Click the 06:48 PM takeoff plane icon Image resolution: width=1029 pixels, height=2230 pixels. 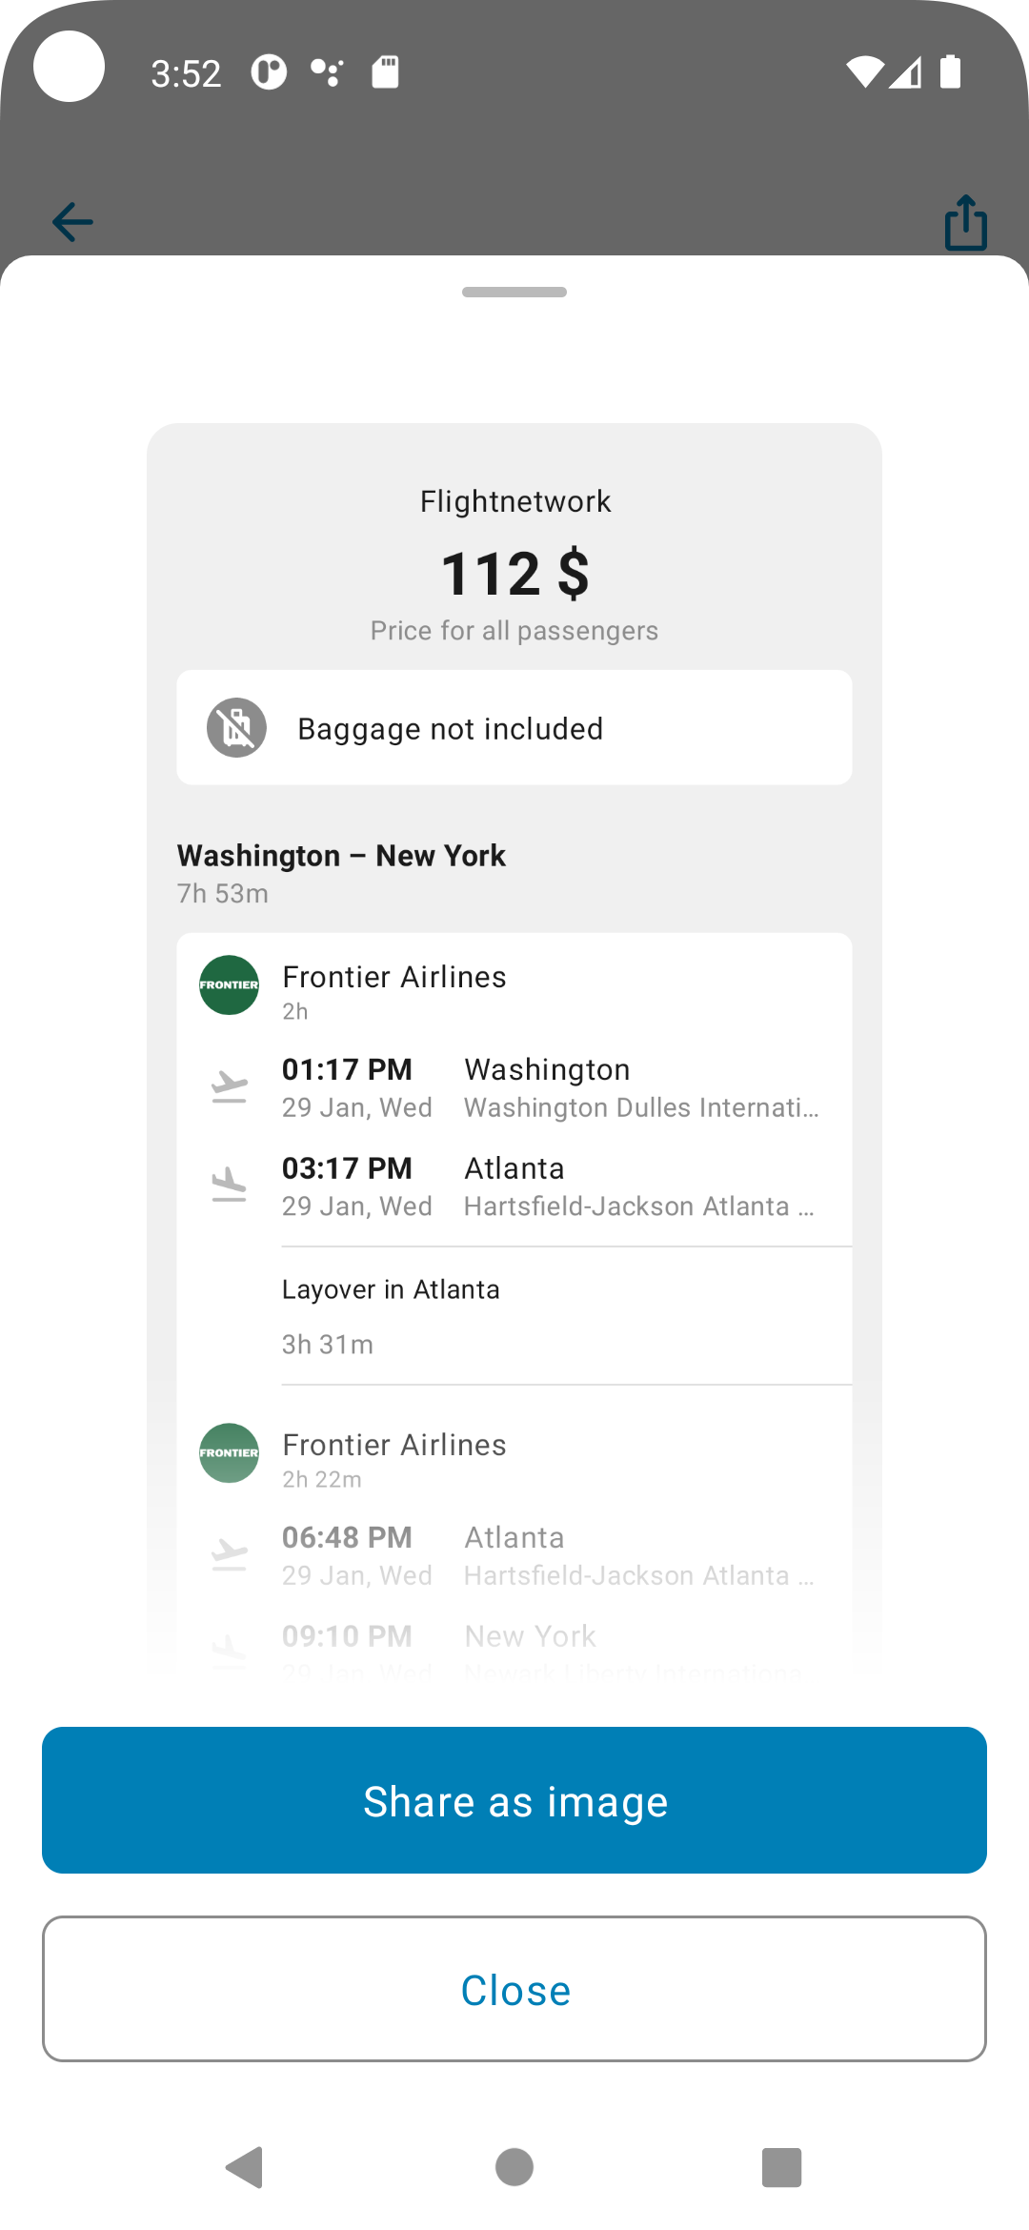point(229,1554)
